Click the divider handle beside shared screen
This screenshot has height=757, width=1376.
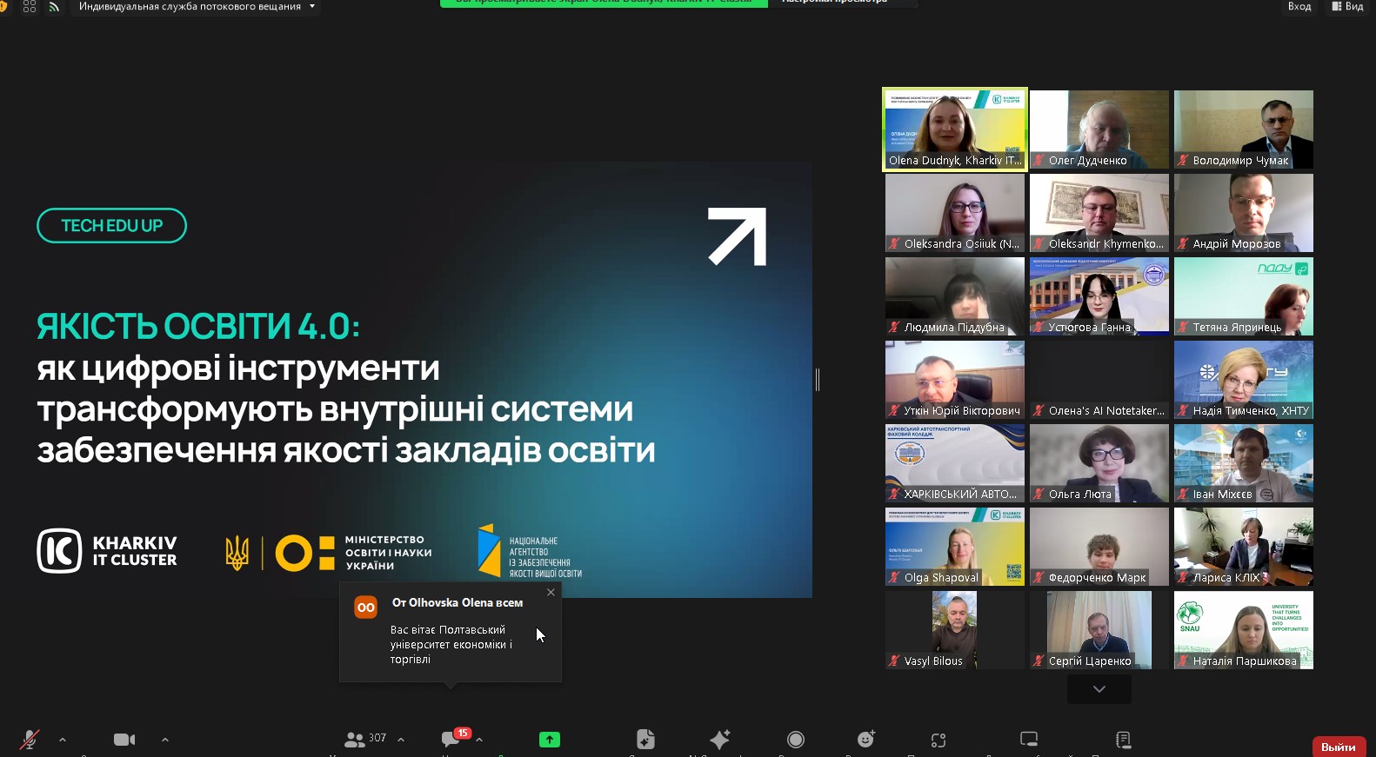tap(818, 379)
